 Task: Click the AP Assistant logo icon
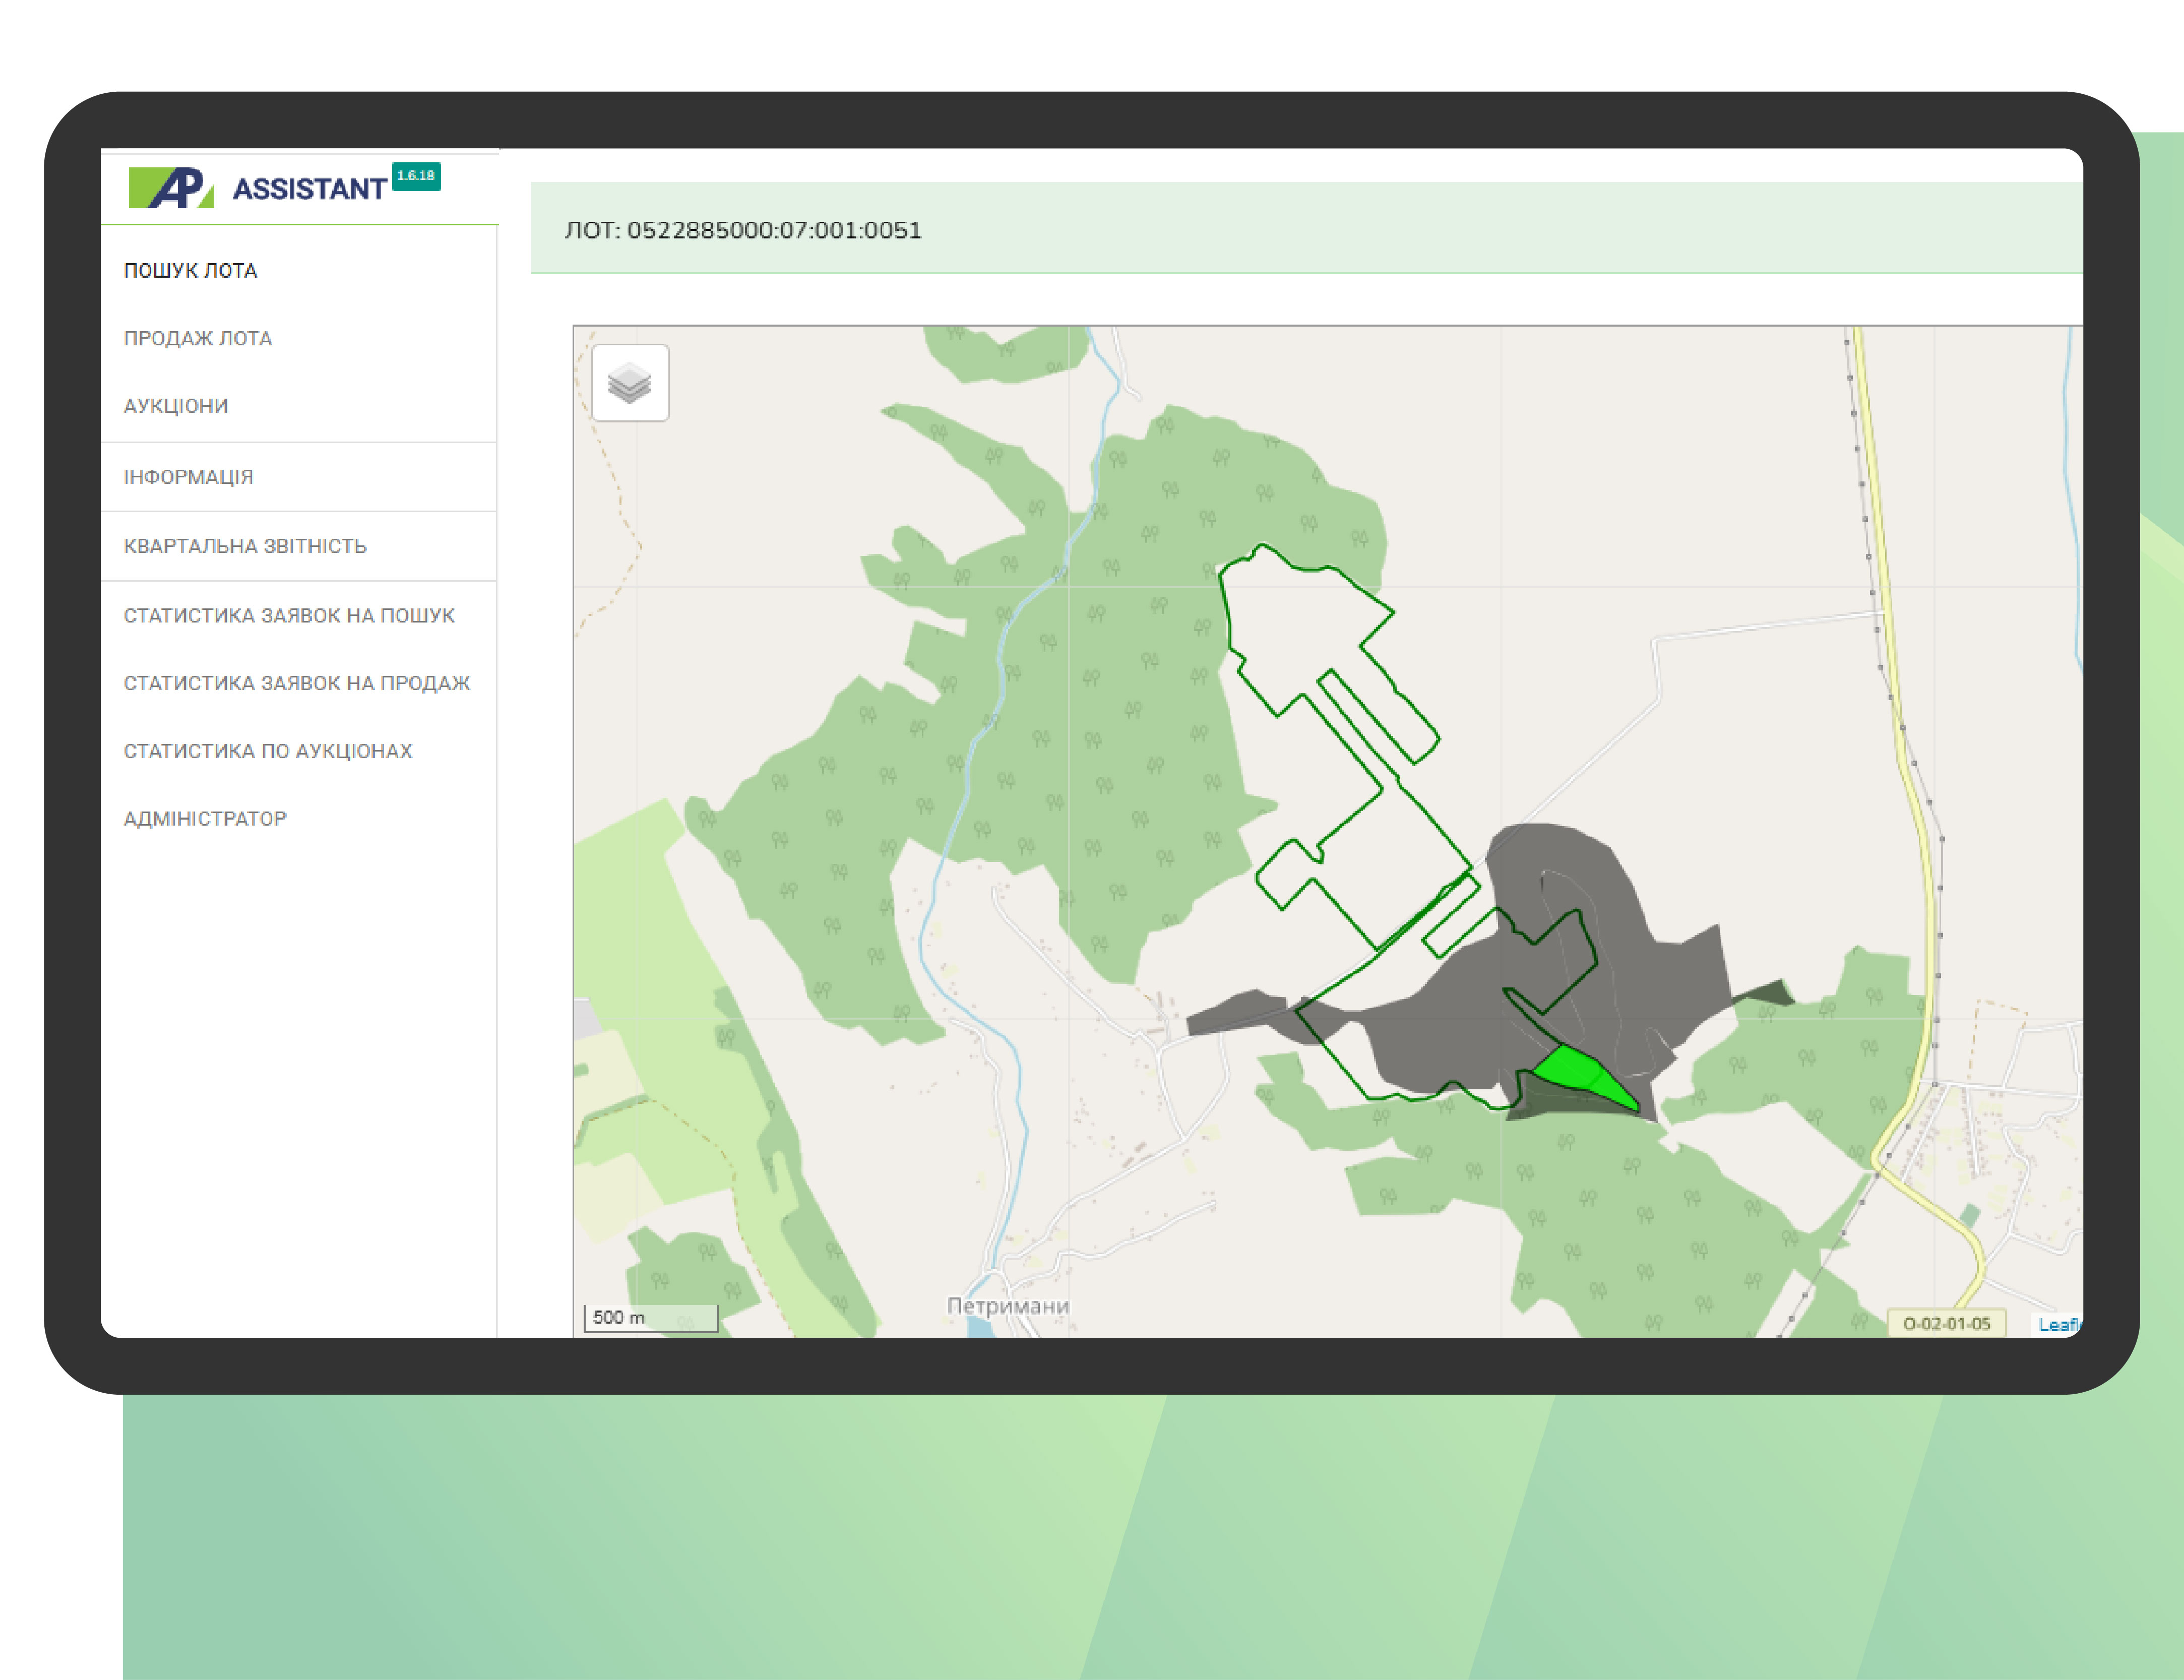[x=171, y=188]
